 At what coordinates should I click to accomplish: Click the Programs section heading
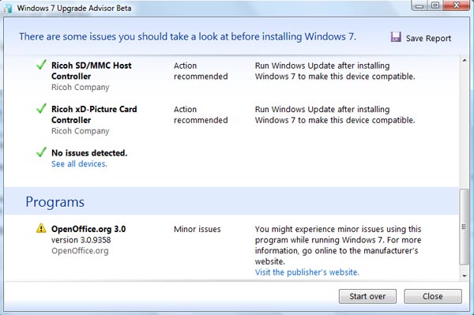pyautogui.click(x=55, y=202)
